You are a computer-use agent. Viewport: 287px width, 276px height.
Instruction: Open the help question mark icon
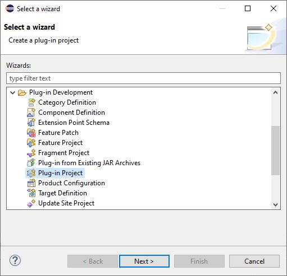point(15,260)
